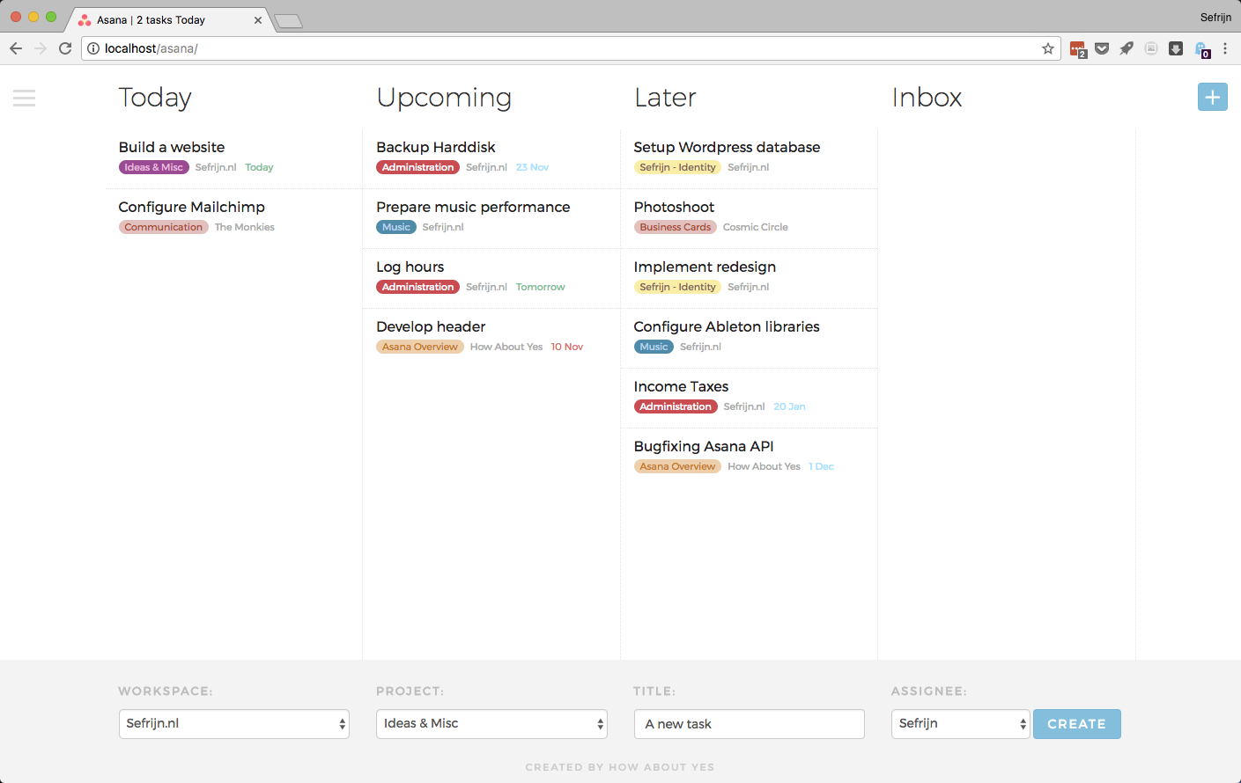Screen dimensions: 1241x783
Task: Click the Business Cards tag
Action: [x=676, y=227]
